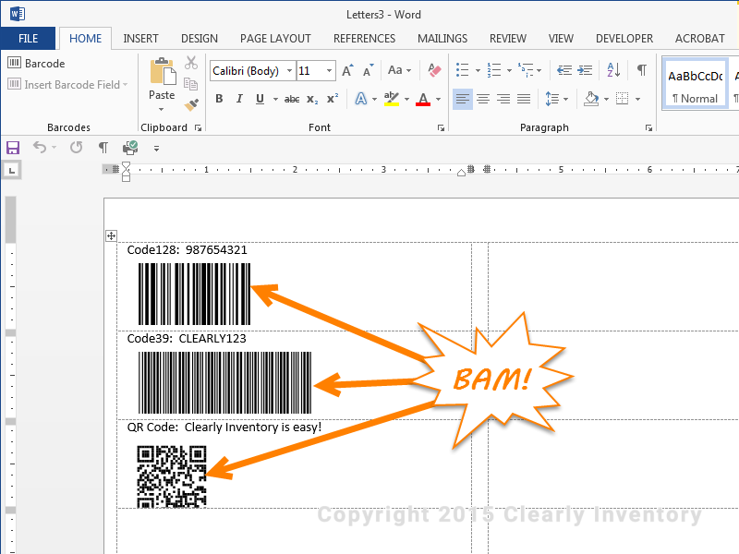The image size is (739, 554).
Task: Open line spacing options
Action: tap(556, 99)
